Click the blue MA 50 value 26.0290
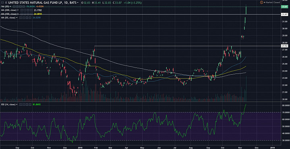 [x=37, y=18]
